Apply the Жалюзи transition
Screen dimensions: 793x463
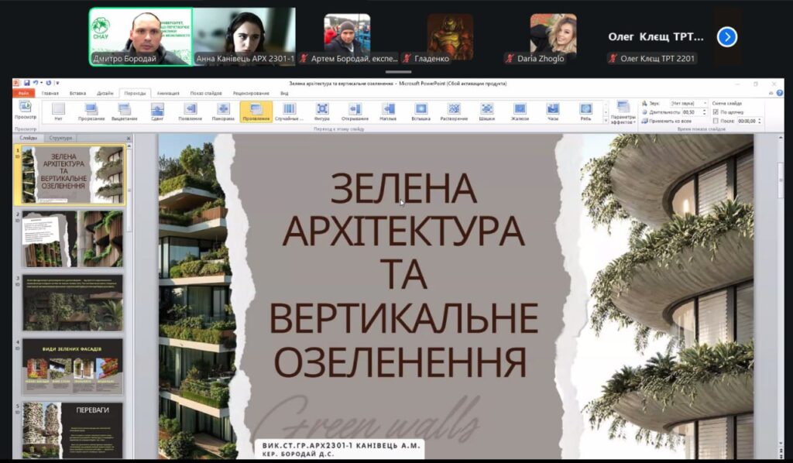point(520,111)
